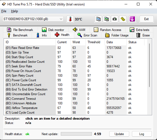Close the HD Tune Pro window

150,4
